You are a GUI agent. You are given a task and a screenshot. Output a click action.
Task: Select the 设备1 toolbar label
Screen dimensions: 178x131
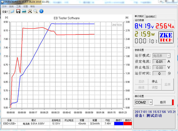(5, 12)
